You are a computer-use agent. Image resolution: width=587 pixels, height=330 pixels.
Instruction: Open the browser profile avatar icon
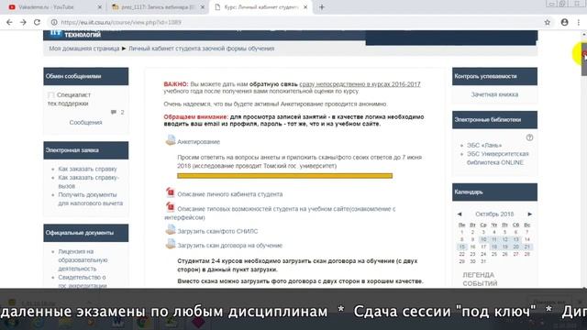point(565,22)
